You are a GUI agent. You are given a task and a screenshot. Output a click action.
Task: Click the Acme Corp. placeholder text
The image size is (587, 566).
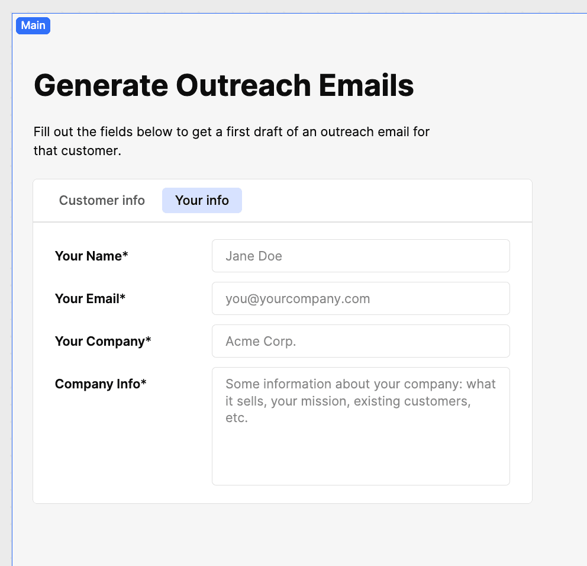click(x=260, y=341)
